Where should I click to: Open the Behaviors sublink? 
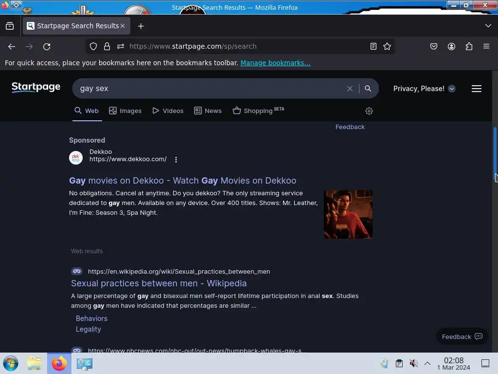click(x=91, y=318)
